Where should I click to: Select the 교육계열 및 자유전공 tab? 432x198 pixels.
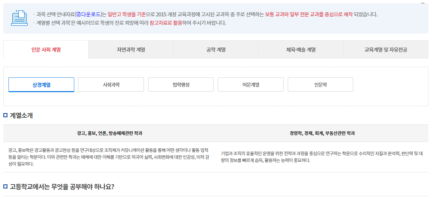386,49
